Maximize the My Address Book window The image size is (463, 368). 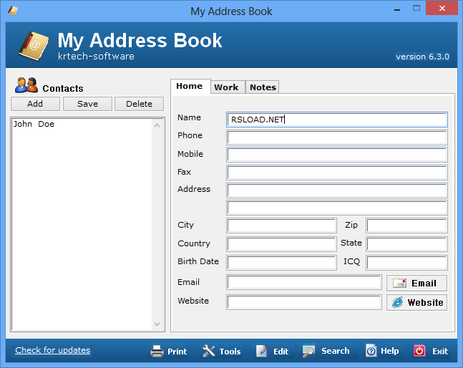(416, 9)
